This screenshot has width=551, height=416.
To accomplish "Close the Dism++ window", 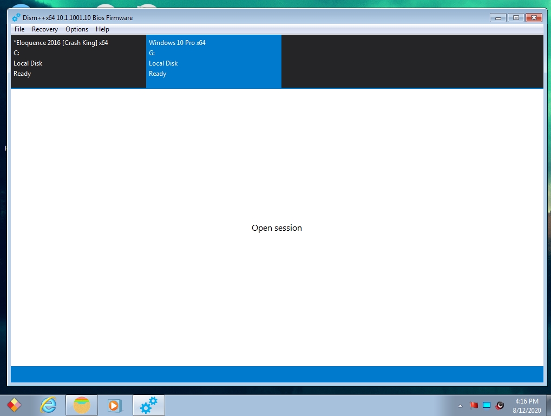I will pyautogui.click(x=534, y=17).
